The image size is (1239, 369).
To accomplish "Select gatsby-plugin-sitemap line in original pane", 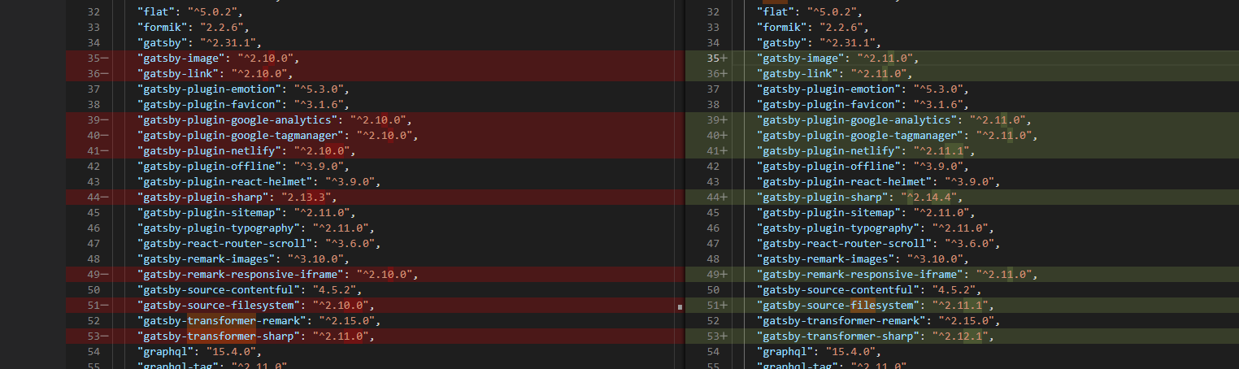I will click(x=247, y=213).
